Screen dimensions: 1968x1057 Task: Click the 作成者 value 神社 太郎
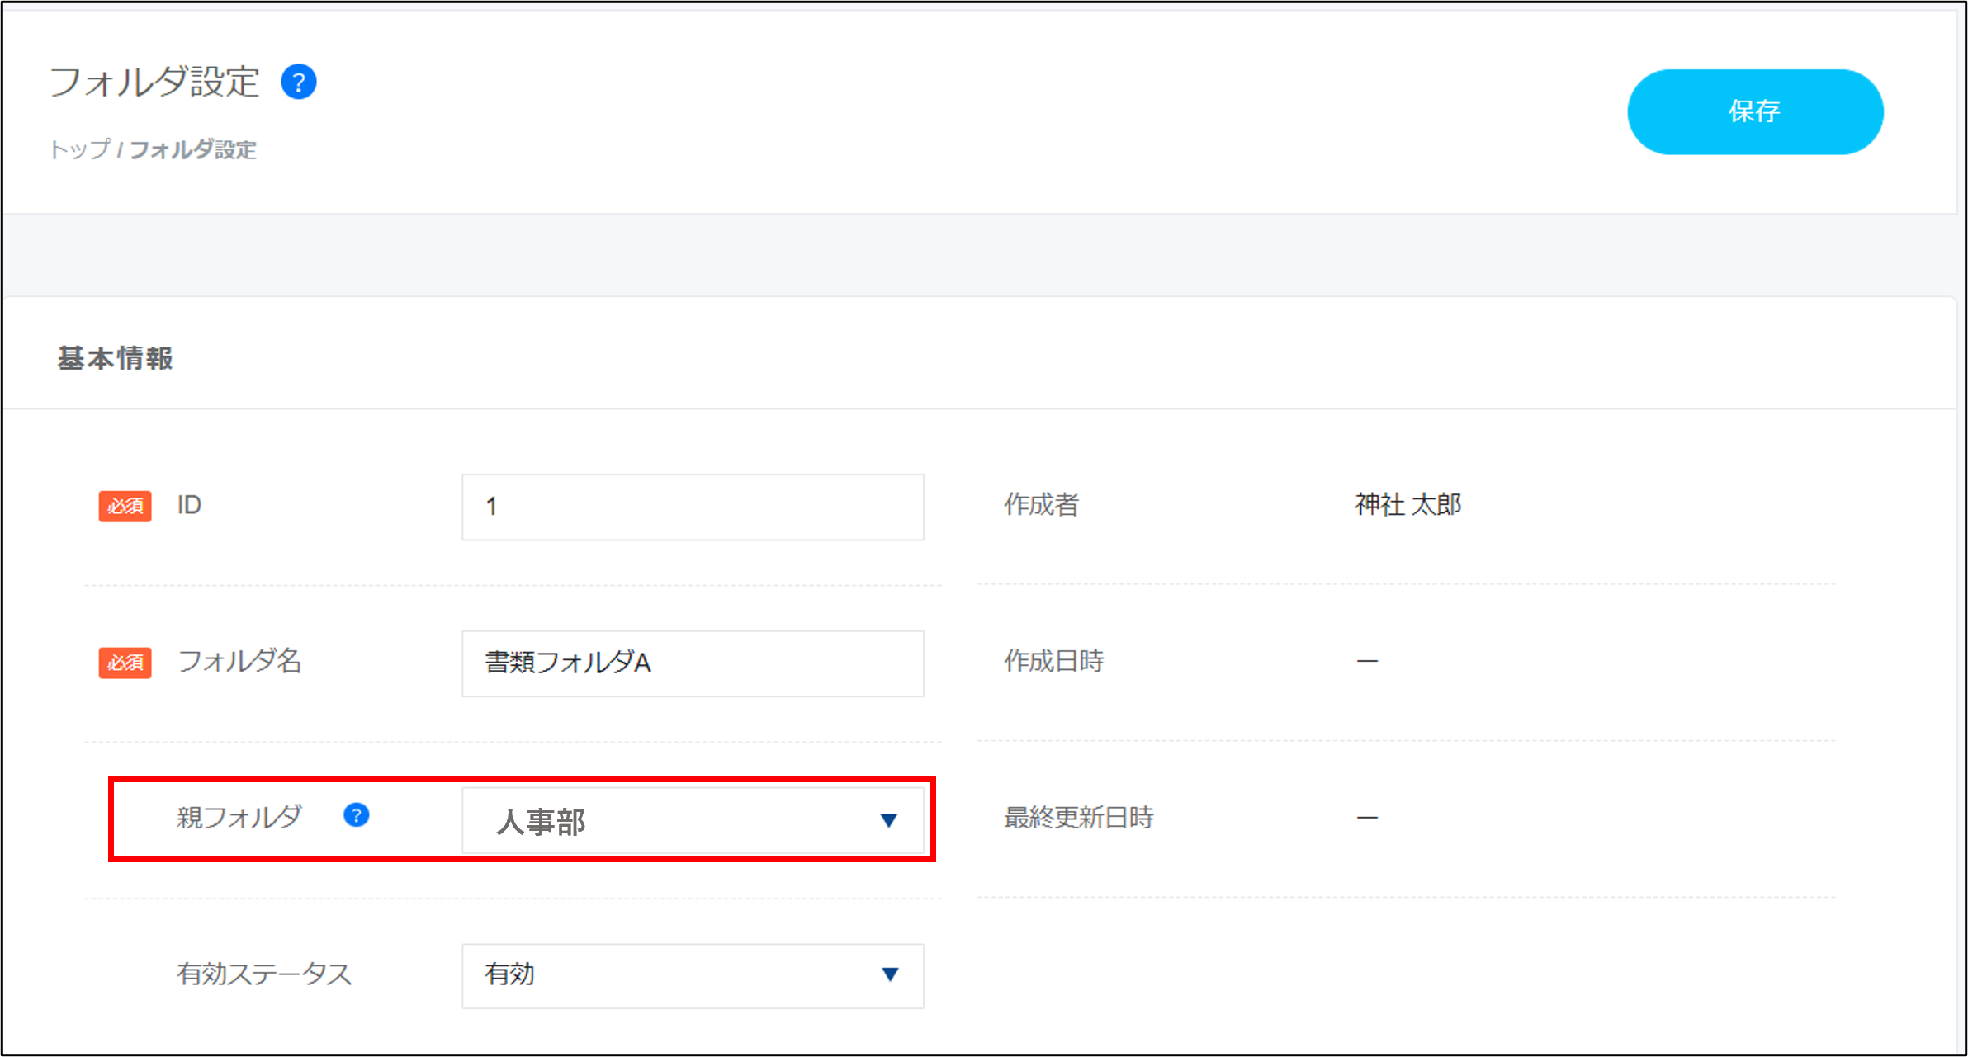point(1407,504)
